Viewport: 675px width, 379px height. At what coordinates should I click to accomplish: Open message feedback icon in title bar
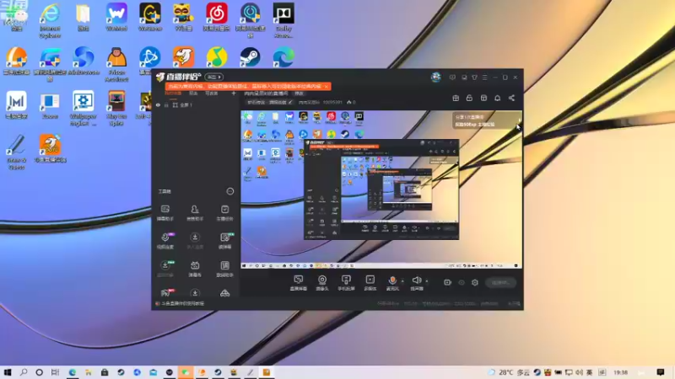(452, 77)
